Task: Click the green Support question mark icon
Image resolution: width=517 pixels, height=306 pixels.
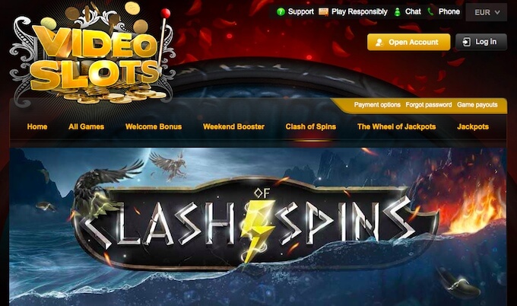Action: pyautogui.click(x=281, y=12)
